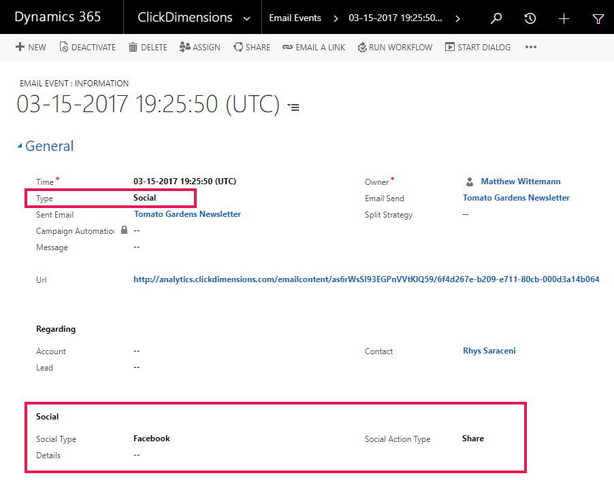Screen dimensions: 614x480
Task: Click the Lead field empty value
Action: click(137, 367)
